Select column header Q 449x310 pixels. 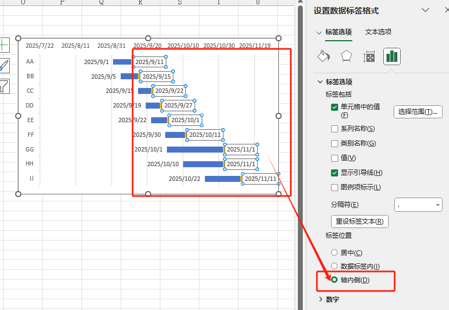point(101,2)
